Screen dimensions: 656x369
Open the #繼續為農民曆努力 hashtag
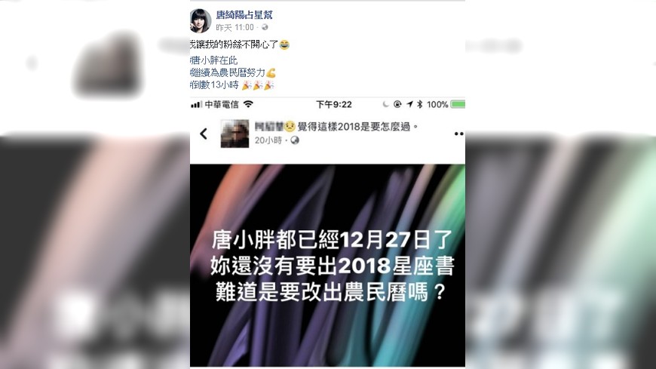228,73
